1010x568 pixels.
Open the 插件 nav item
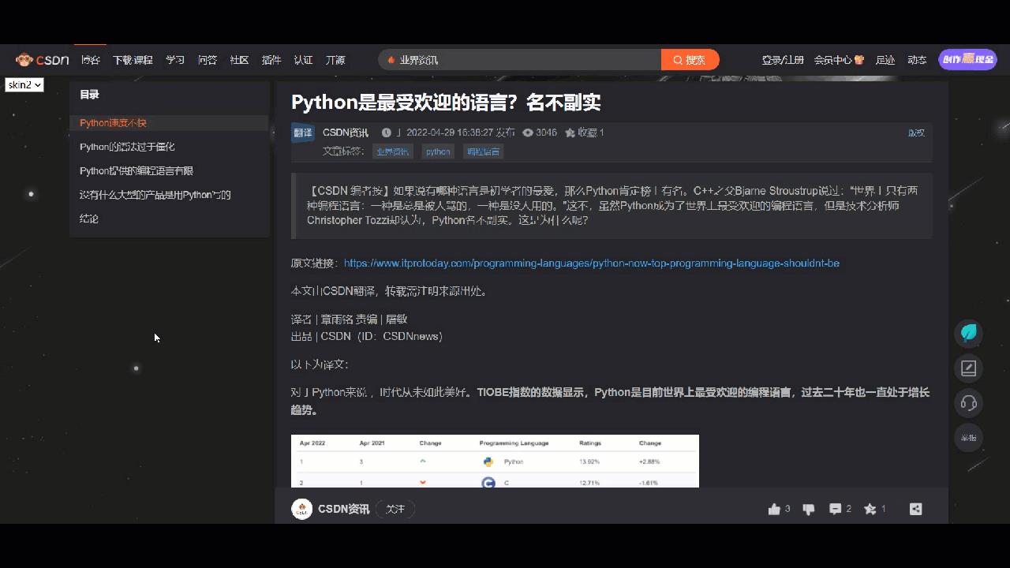click(271, 60)
